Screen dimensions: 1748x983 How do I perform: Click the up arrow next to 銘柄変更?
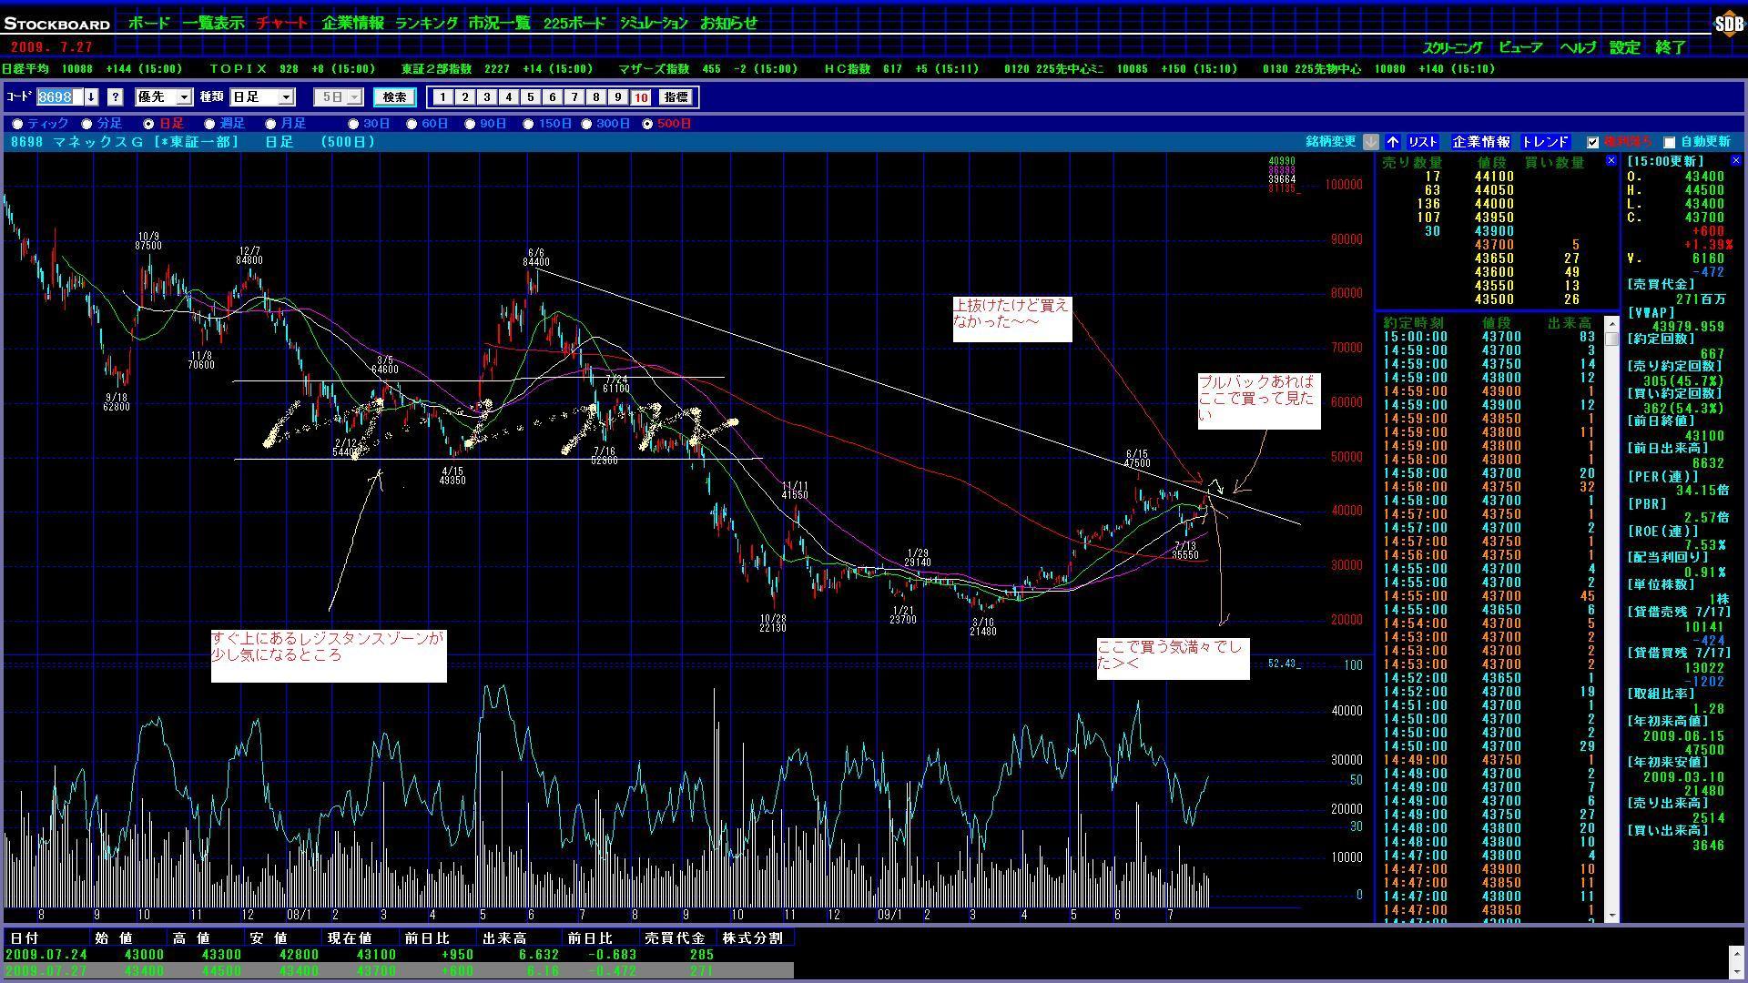1393,142
